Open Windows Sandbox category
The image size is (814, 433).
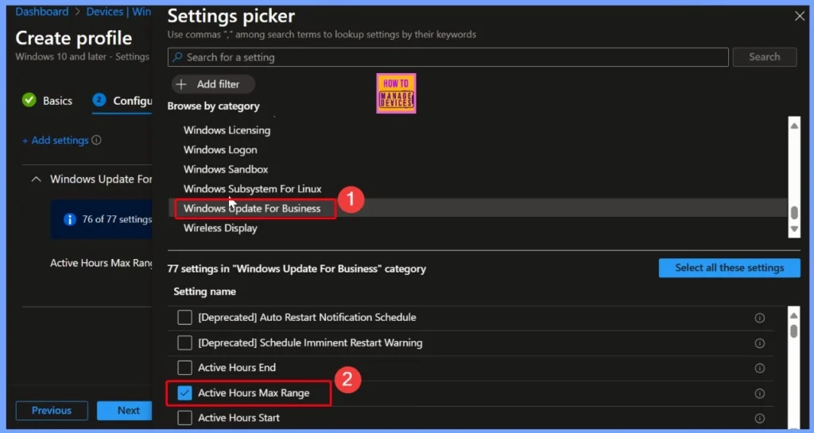[x=226, y=169]
